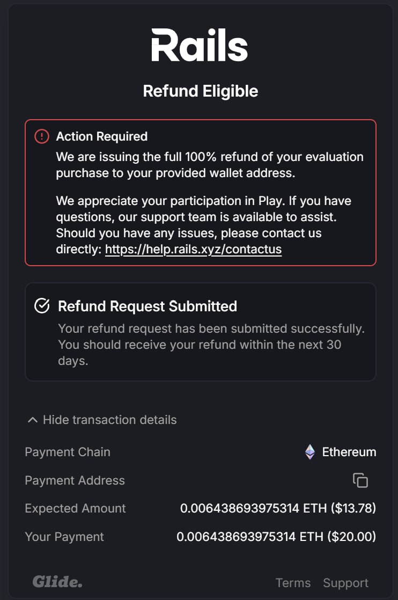Click the Refund Request Submitted heading

[148, 306]
